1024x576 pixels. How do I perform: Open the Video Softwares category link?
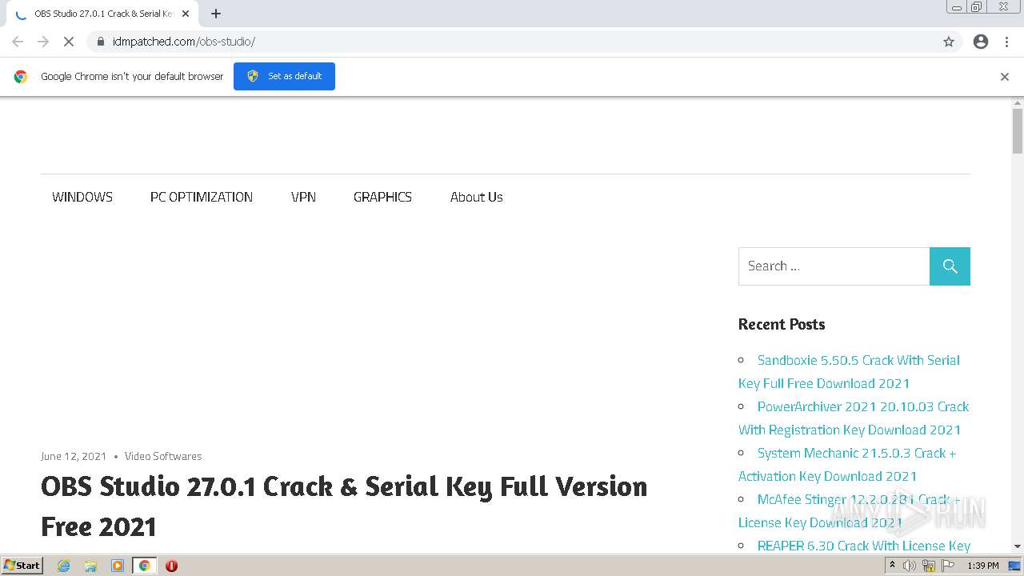pyautogui.click(x=163, y=456)
